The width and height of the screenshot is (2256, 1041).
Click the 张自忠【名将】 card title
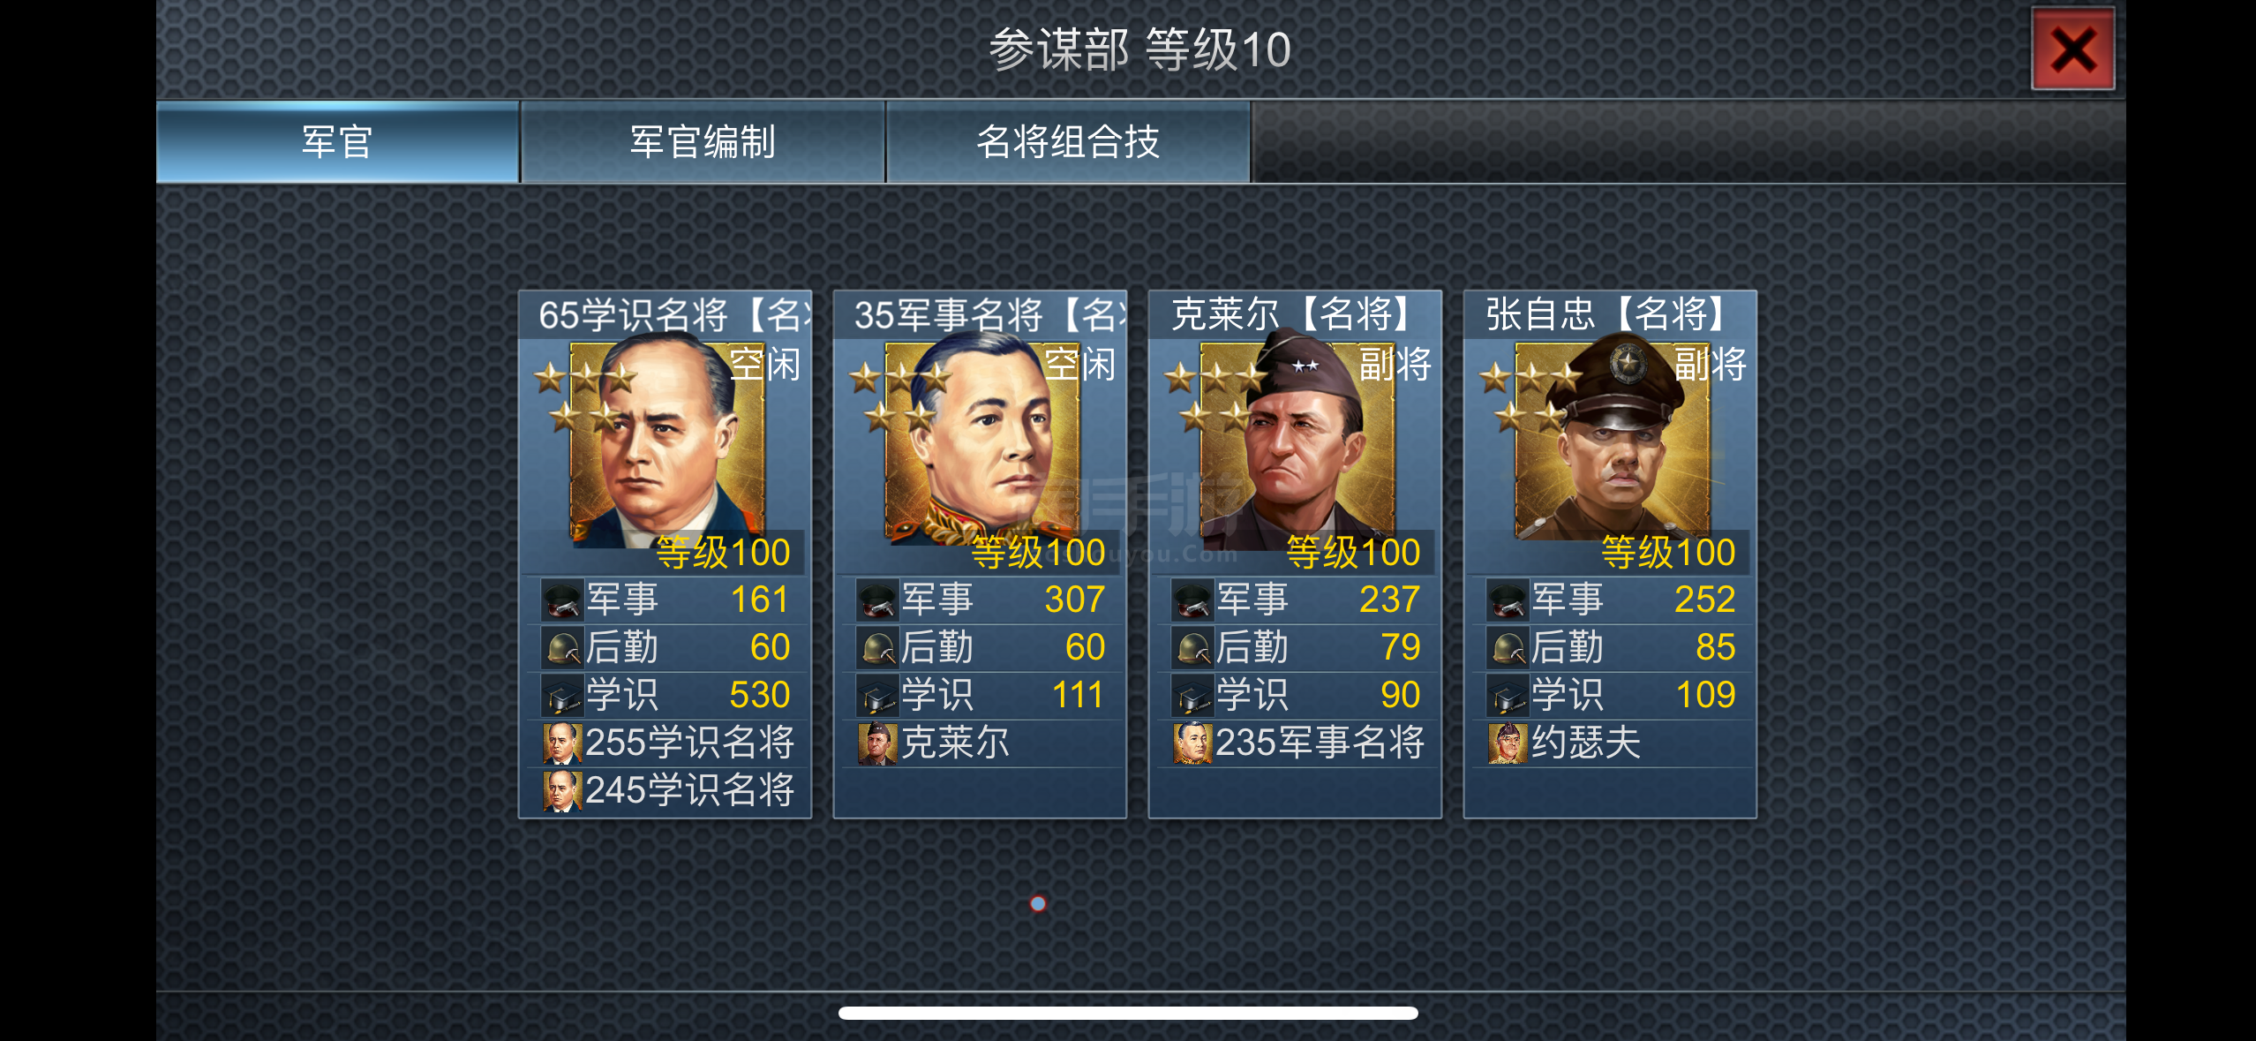point(1606,314)
